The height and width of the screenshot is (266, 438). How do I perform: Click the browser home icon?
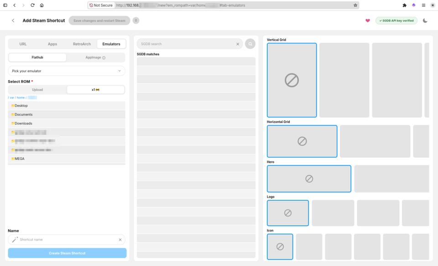(x=42, y=5)
